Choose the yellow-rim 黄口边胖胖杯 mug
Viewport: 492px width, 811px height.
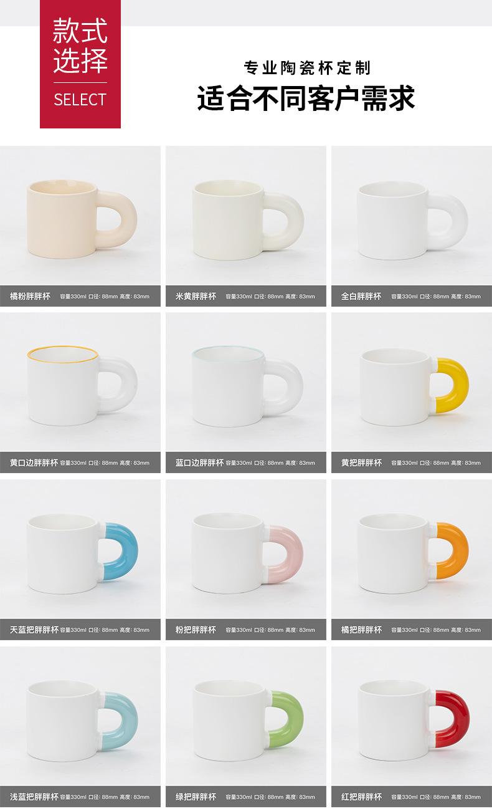click(x=81, y=383)
